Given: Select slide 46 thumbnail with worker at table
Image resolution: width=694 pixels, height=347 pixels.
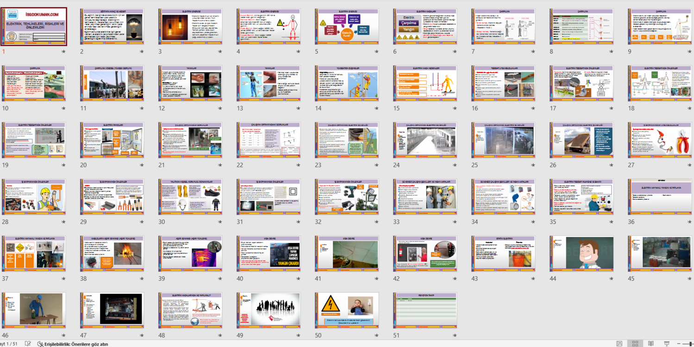Looking at the screenshot, I should click(34, 311).
